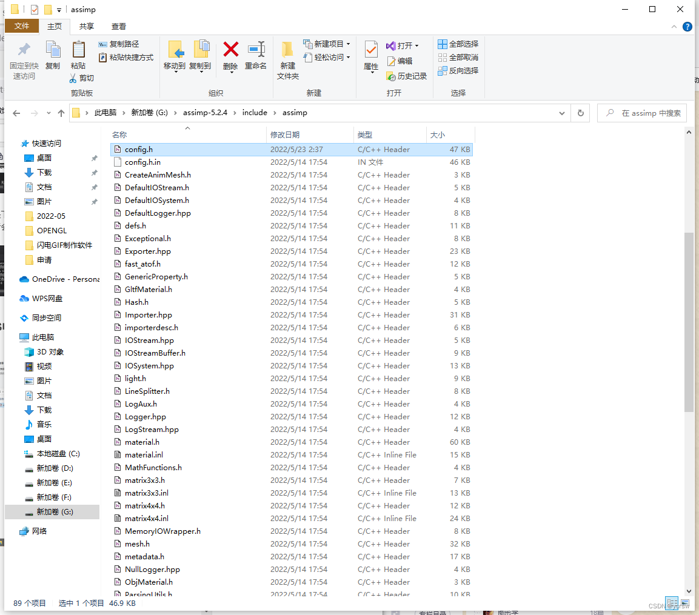699x615 pixels.
Task: Click the Properties check icon in the title bar
Action: click(x=35, y=9)
